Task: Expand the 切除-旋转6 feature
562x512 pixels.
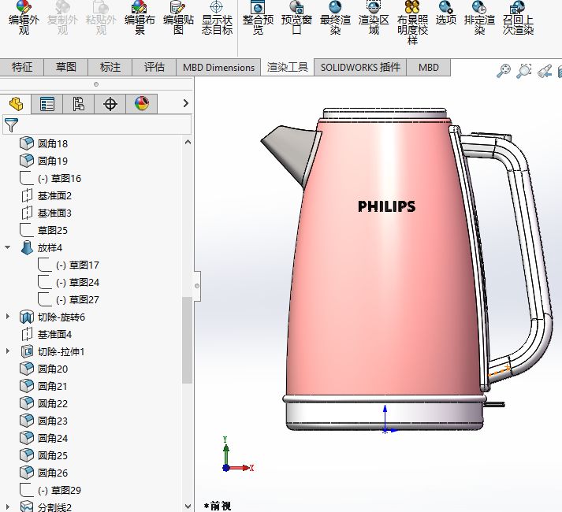Action: click(x=8, y=317)
